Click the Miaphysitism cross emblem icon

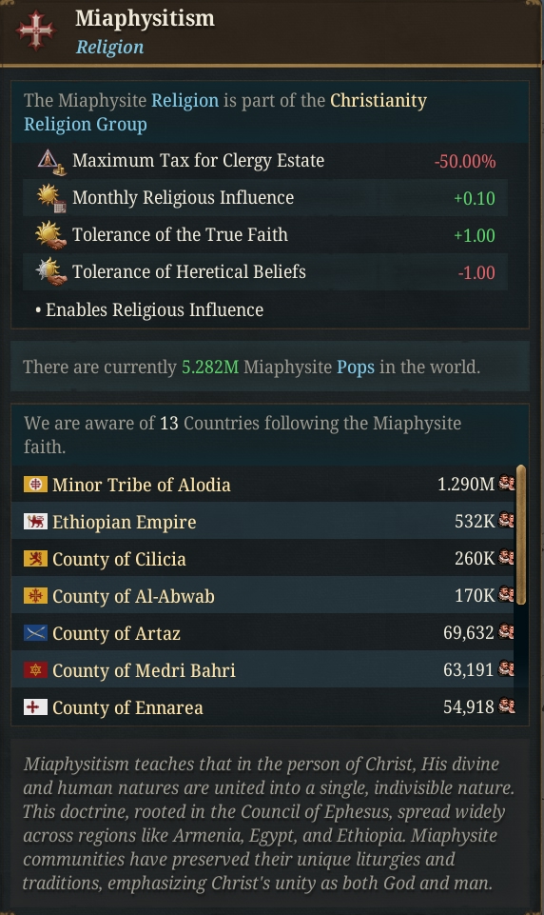[x=36, y=30]
